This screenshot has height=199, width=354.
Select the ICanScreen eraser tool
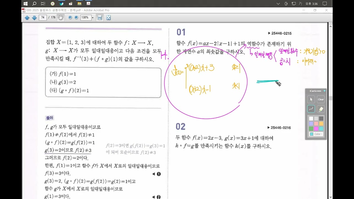321,109
